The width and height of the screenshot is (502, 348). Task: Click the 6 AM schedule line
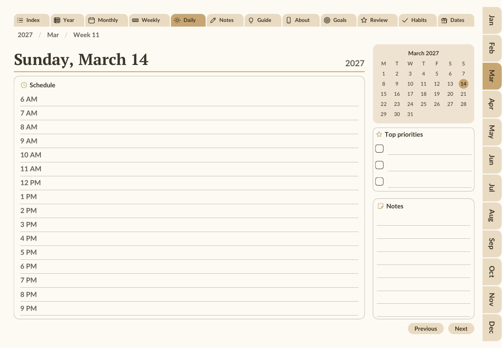tap(189, 100)
